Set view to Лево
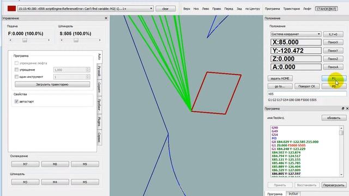 (205, 9)
